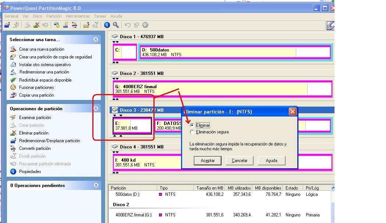The width and height of the screenshot is (386, 223).
Task: Click the Disco 4 drive icon
Action: [115, 147]
